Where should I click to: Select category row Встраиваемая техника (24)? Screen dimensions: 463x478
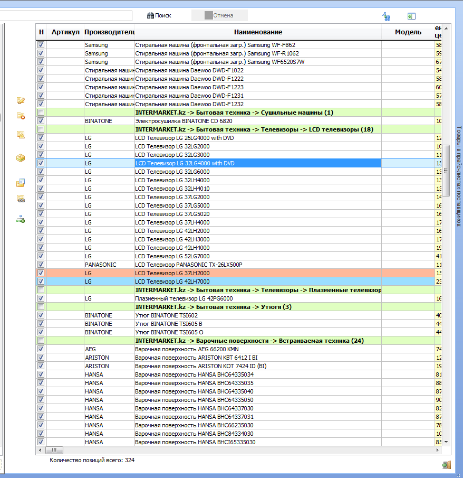pyautogui.click(x=239, y=341)
